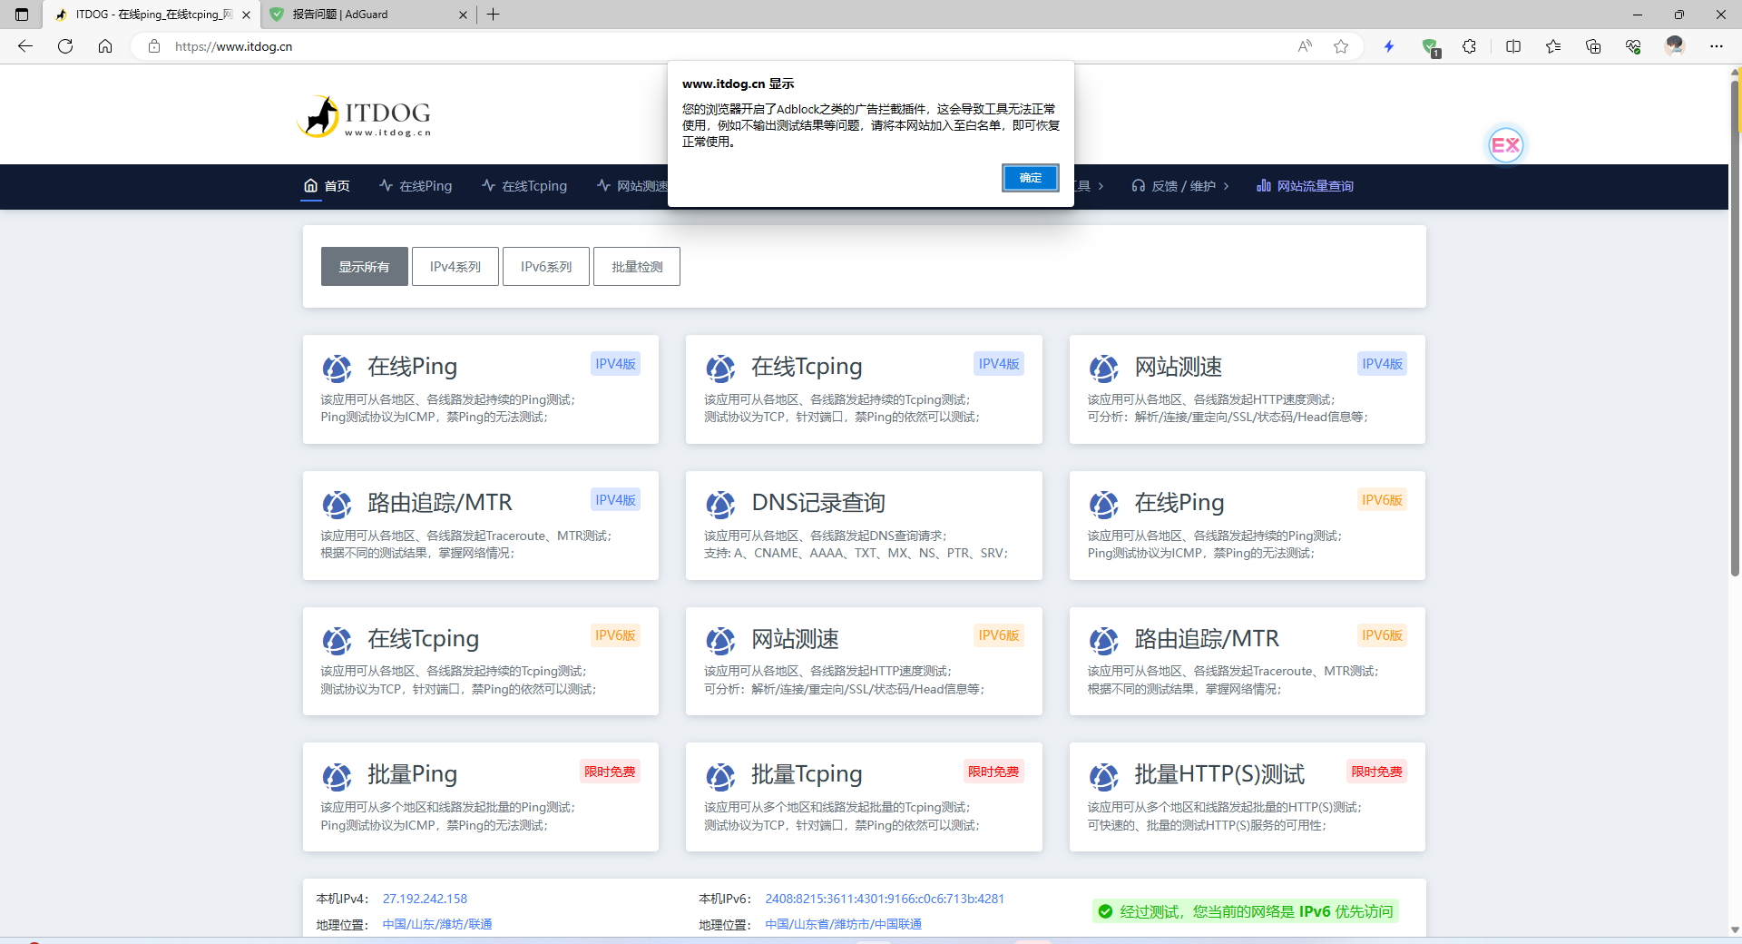Click the 网站测速 IPv6 card icon
The width and height of the screenshot is (1742, 944).
tap(720, 641)
